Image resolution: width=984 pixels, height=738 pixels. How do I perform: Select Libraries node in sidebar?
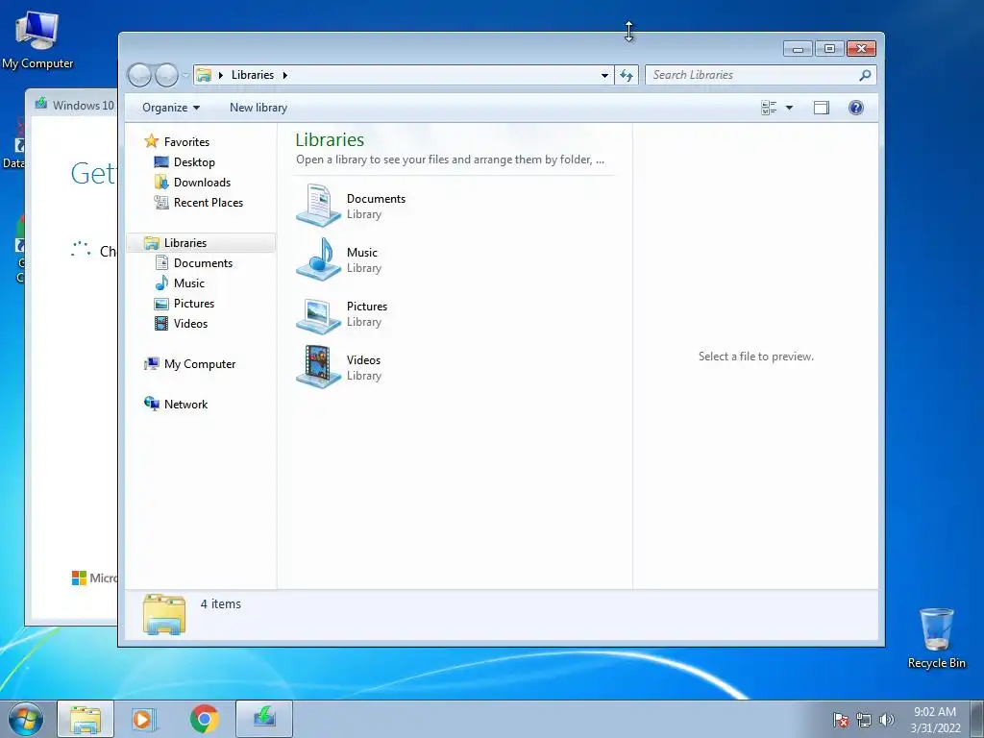(201, 243)
